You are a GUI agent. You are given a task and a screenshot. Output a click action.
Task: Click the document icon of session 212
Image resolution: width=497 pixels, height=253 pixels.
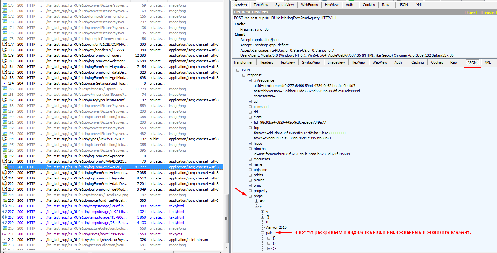click(x=5, y=240)
